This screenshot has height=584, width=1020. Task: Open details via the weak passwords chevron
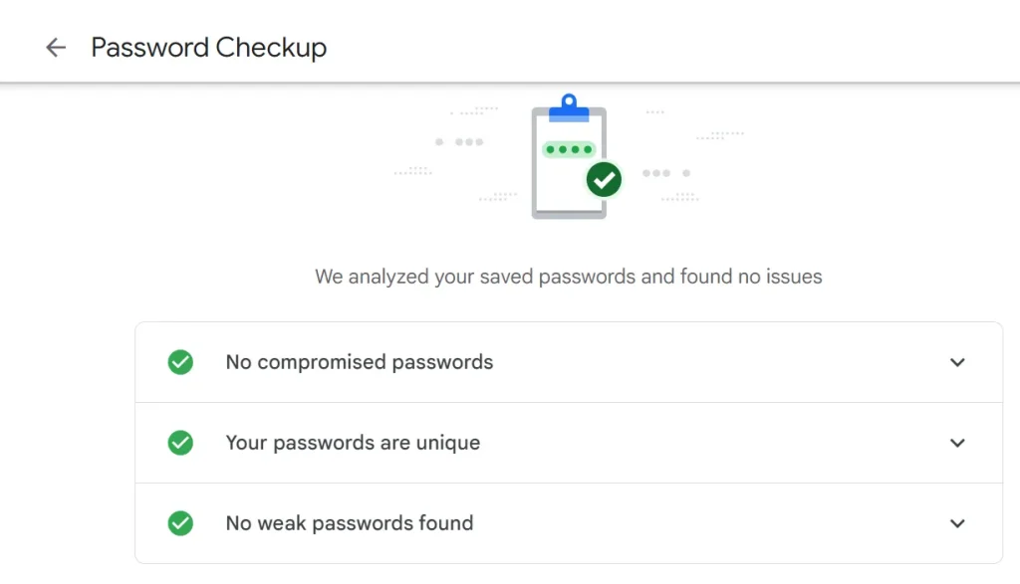[957, 523]
